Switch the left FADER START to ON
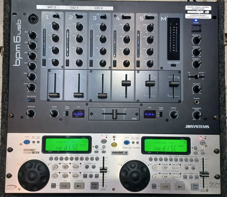Viewport: 227px width, 197px height. pos(67,112)
